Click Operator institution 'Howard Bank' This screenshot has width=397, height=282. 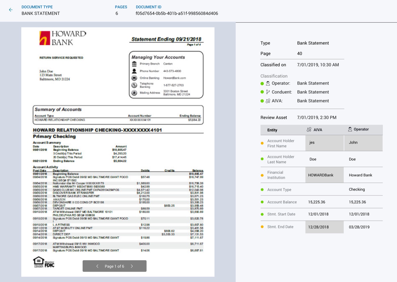pos(360,175)
